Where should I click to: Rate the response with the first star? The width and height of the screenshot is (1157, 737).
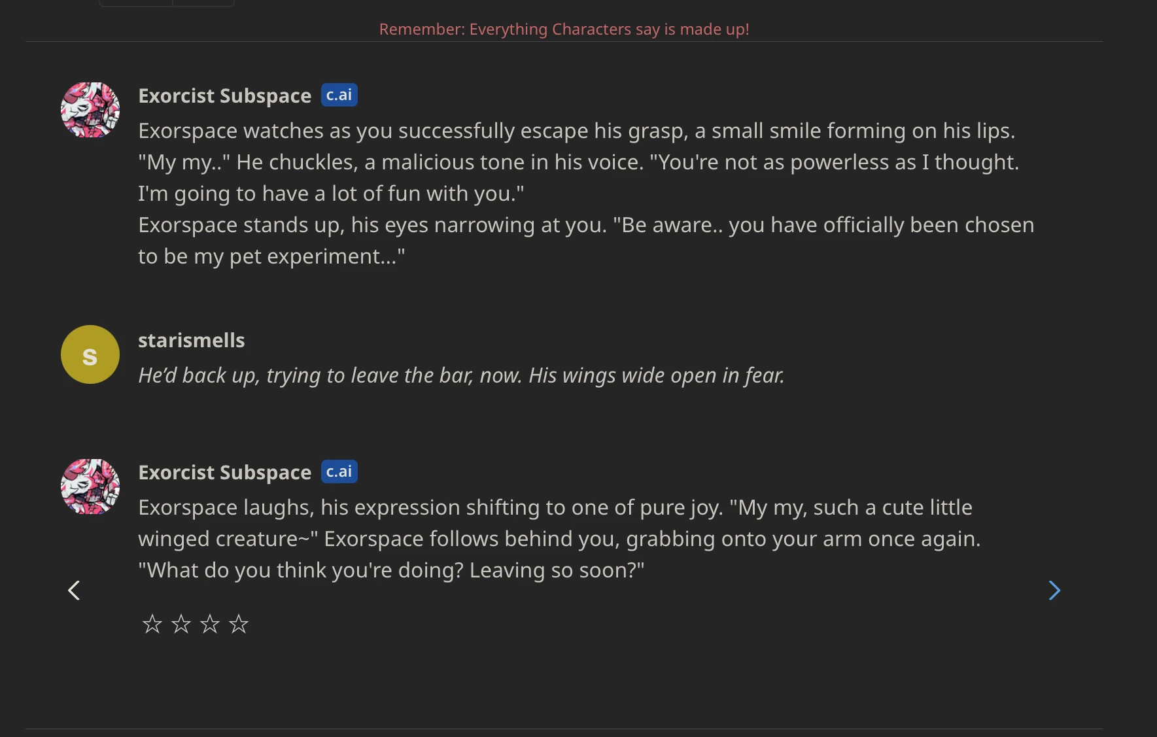coord(152,625)
